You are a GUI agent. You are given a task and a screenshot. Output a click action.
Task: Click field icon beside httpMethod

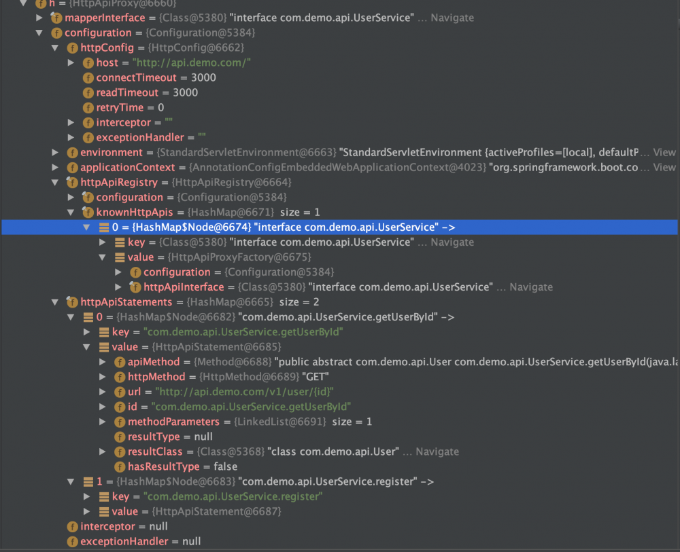point(120,377)
